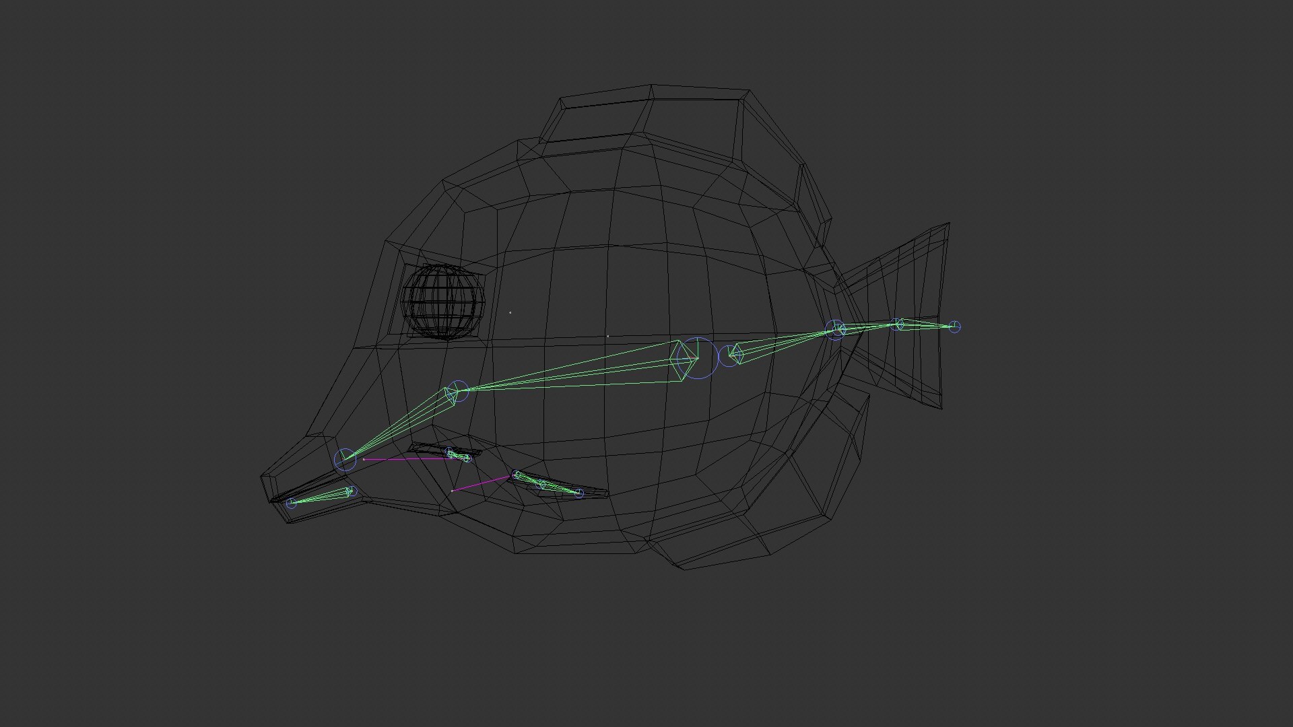Screen dimensions: 1293x727
Task: Select the largest blue joint circle mid-spine
Action: tap(698, 358)
